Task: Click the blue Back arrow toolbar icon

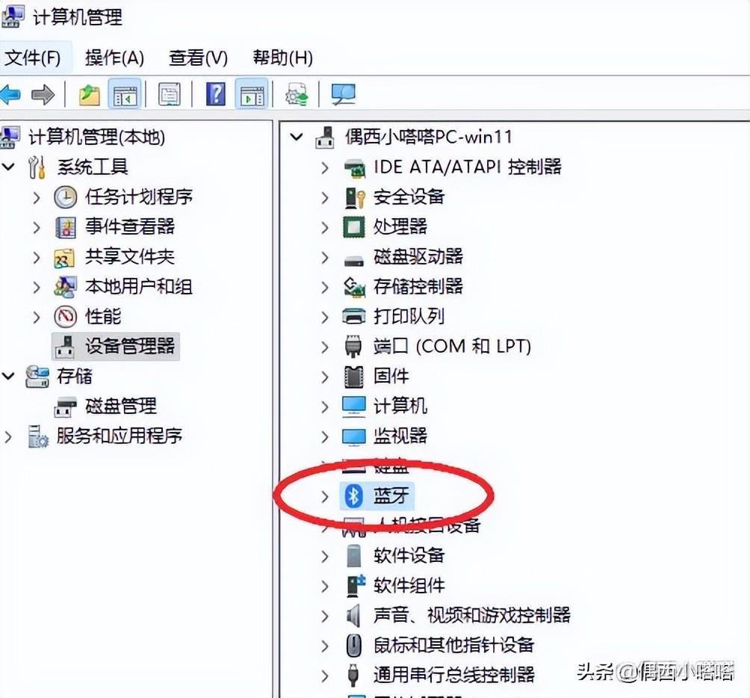Action: pos(10,95)
